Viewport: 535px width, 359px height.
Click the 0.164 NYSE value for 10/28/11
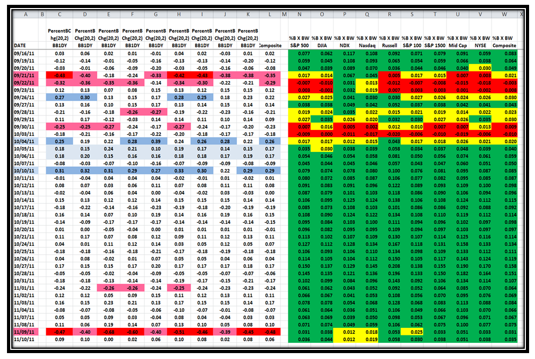coord(480,274)
